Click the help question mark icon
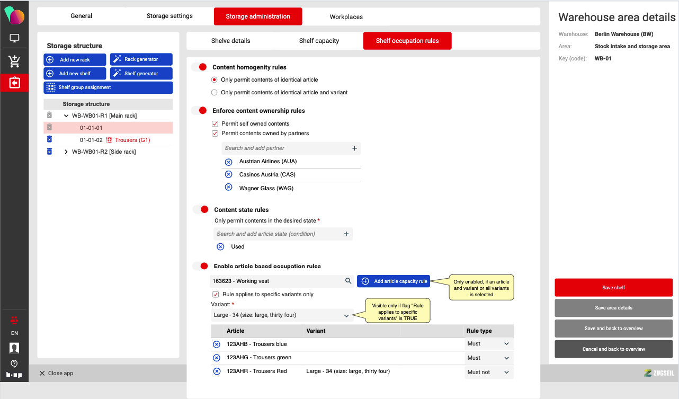 point(14,363)
